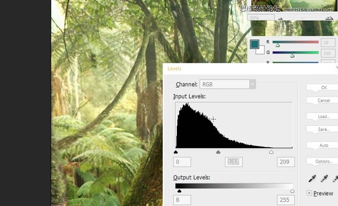Image resolution: width=338 pixels, height=206 pixels.
Task: Click the G channel slider handle
Action: point(292,56)
